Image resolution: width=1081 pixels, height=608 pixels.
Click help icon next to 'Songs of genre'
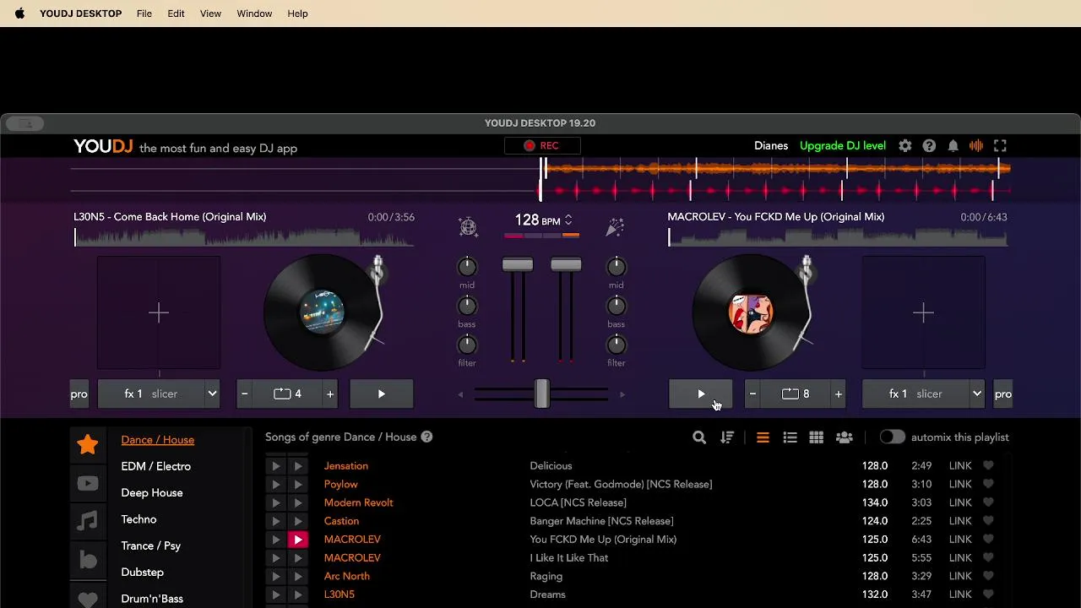pyautogui.click(x=426, y=437)
